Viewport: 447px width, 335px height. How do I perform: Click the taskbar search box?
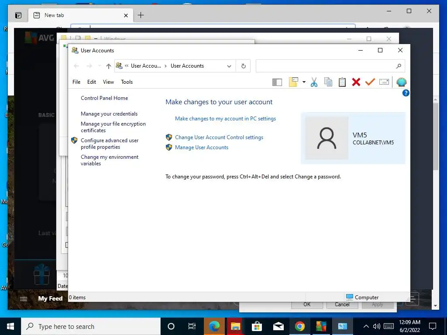[91, 326]
